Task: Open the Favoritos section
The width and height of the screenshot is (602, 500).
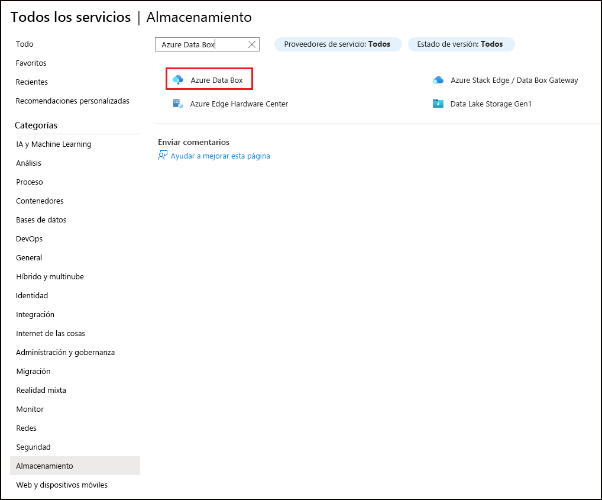Action: click(30, 63)
